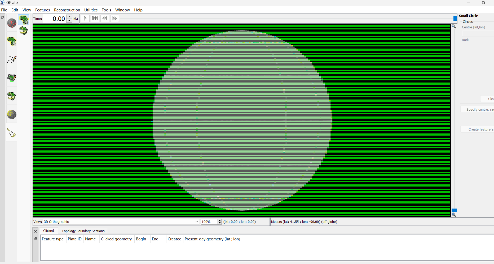The height and width of the screenshot is (264, 494).
Task: Select the Topology building tool icon
Action: 12,78
